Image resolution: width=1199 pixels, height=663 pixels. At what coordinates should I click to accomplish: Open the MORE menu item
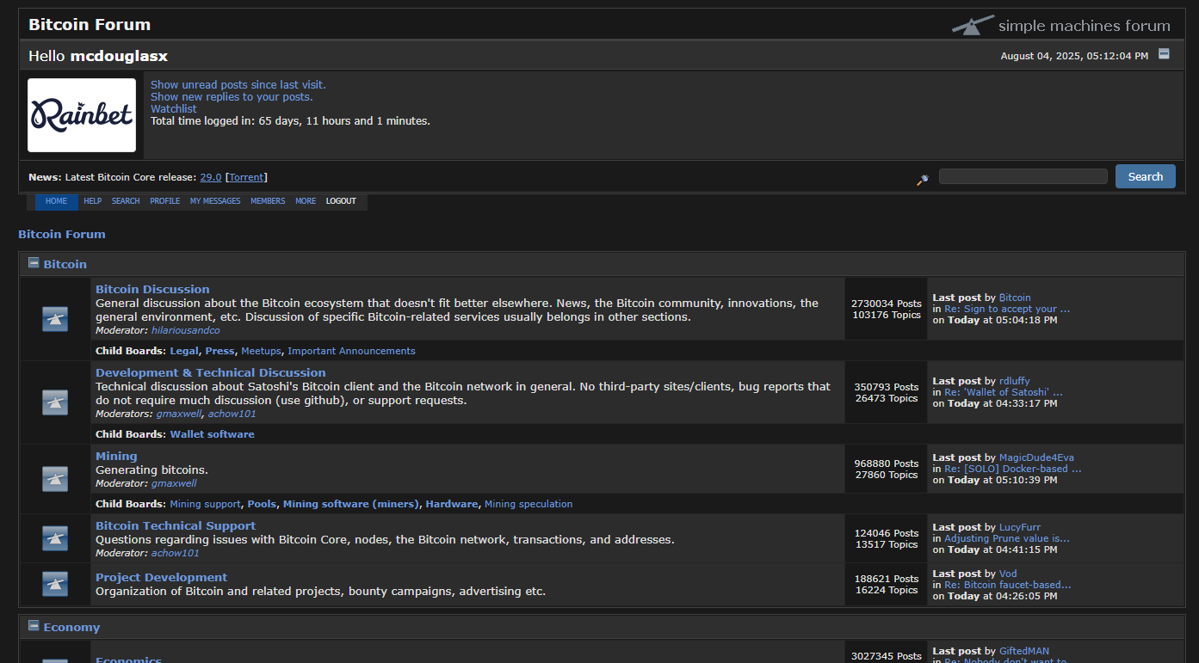coord(306,201)
